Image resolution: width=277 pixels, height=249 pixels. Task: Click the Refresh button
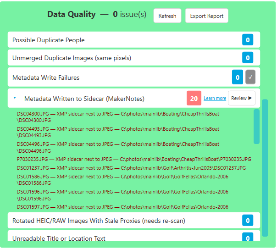(x=167, y=16)
